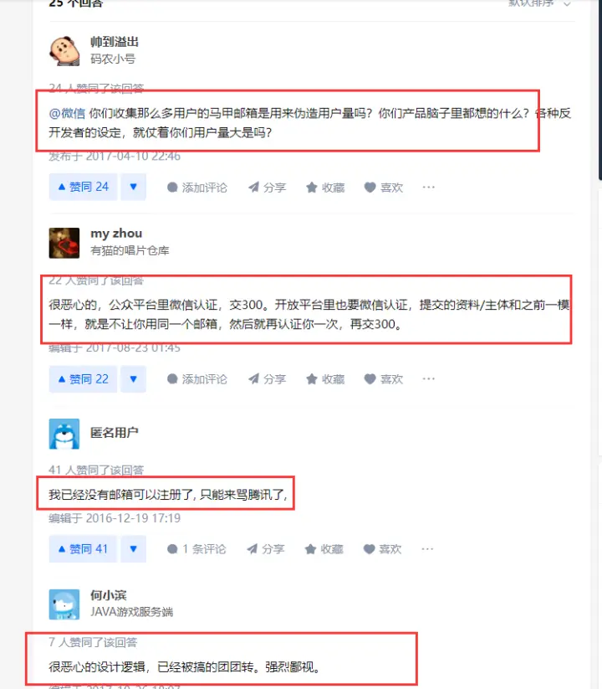The height and width of the screenshot is (689, 602).
Task: Upvote 帅到溢出's answer (赞同 24)
Action: 83,188
